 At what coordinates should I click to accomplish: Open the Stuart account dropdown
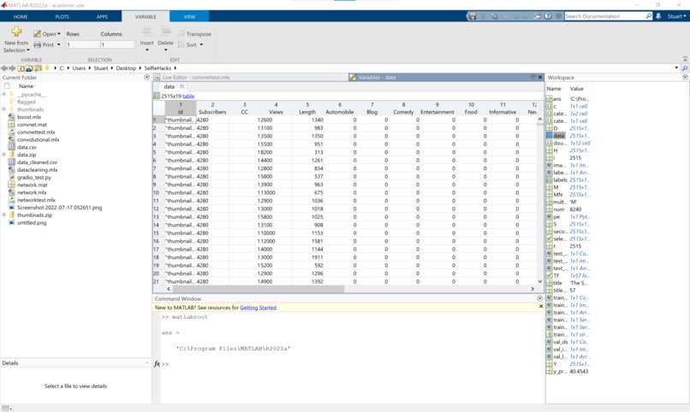click(677, 16)
